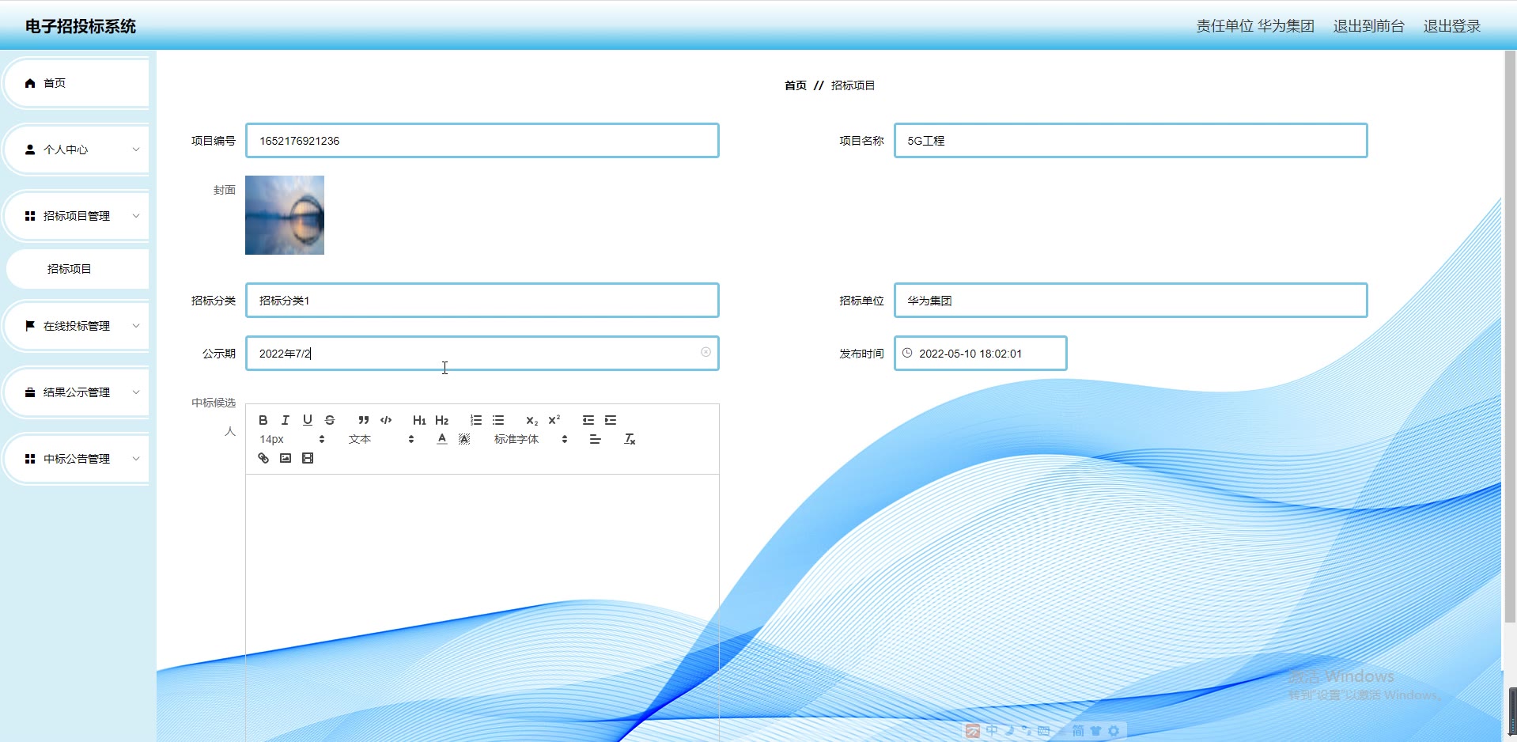1517x742 pixels.
Task: Click the chevron beside 结果公示管理
Action: pos(136,392)
